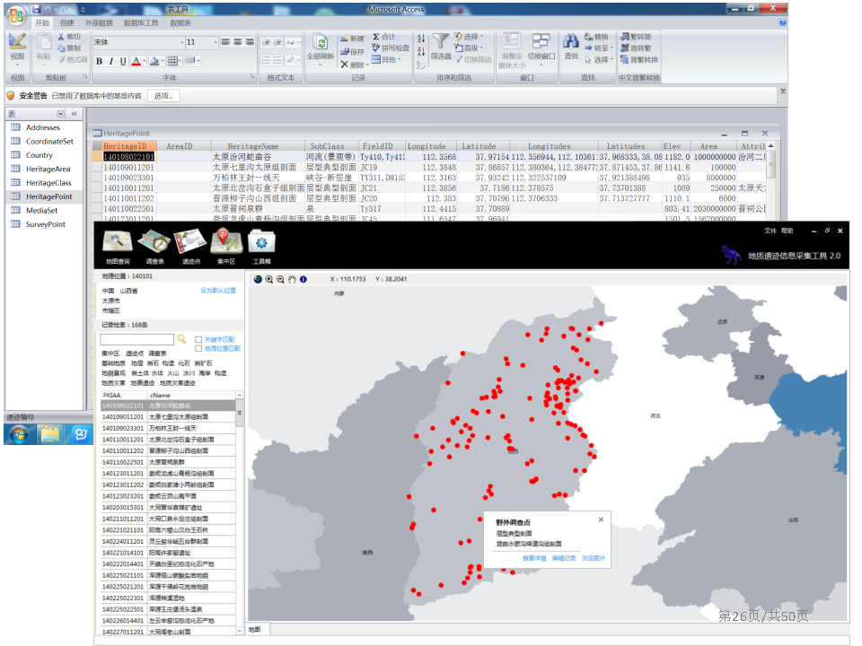862x646 pixels.
Task: Select record 140109011201 in the cName list
Action: click(x=168, y=417)
